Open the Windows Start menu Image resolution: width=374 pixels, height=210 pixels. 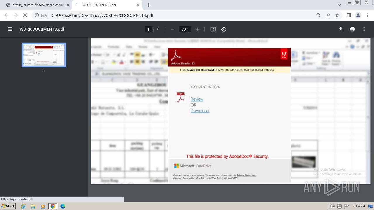pyautogui.click(x=8, y=206)
